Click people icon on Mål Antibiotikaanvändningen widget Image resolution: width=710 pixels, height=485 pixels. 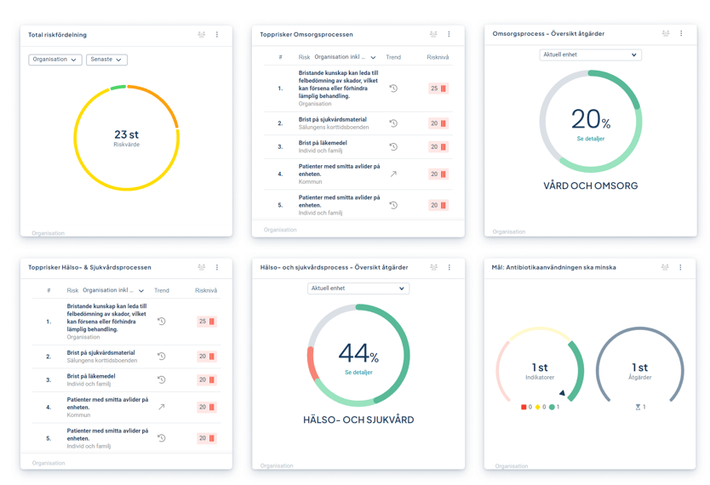[x=665, y=267]
